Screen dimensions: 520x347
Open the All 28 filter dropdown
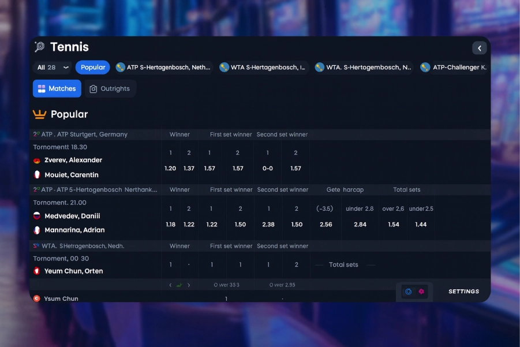pyautogui.click(x=52, y=67)
